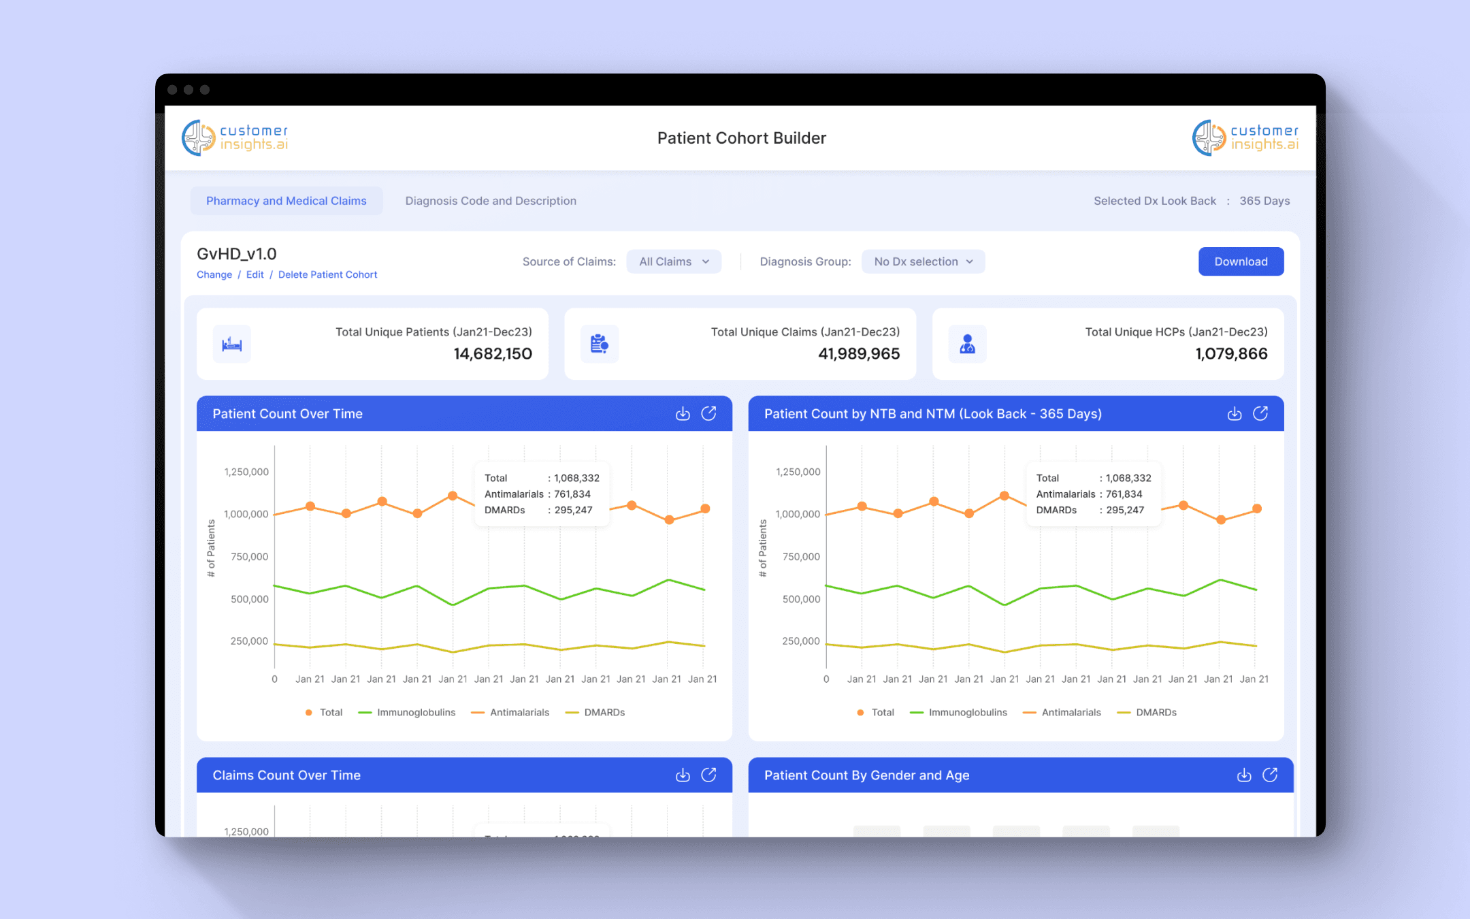Switch to Pharmacy and Medical Claims tab
The image size is (1470, 919).
coord(286,201)
